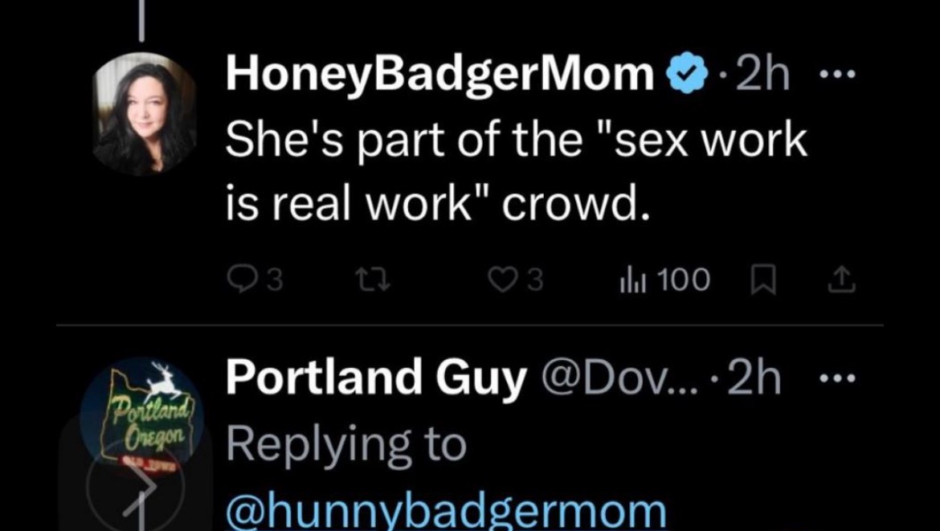
Task: Click HoneyBadgerMom's blue verified badge
Action: pyautogui.click(x=686, y=76)
